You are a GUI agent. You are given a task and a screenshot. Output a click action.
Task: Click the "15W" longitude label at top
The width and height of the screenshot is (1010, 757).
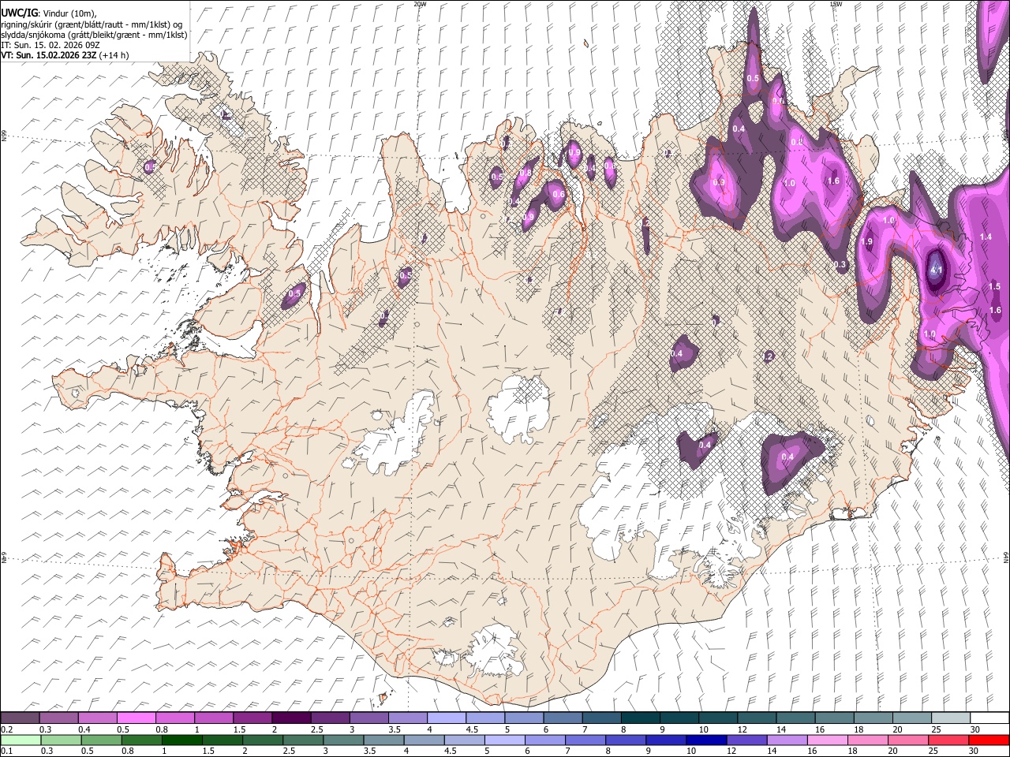coord(836,4)
